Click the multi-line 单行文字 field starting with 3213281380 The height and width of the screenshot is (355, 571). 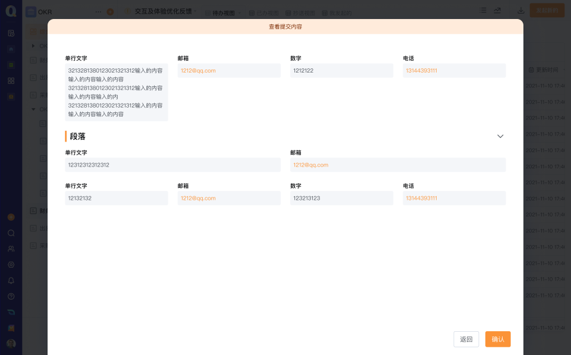tap(117, 93)
